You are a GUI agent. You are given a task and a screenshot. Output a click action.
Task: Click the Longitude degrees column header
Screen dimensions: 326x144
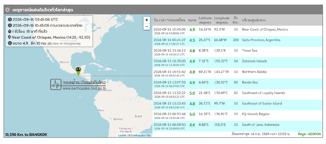coord(222,20)
